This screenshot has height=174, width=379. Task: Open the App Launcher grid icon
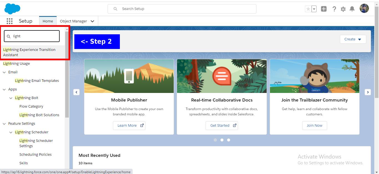(9, 21)
